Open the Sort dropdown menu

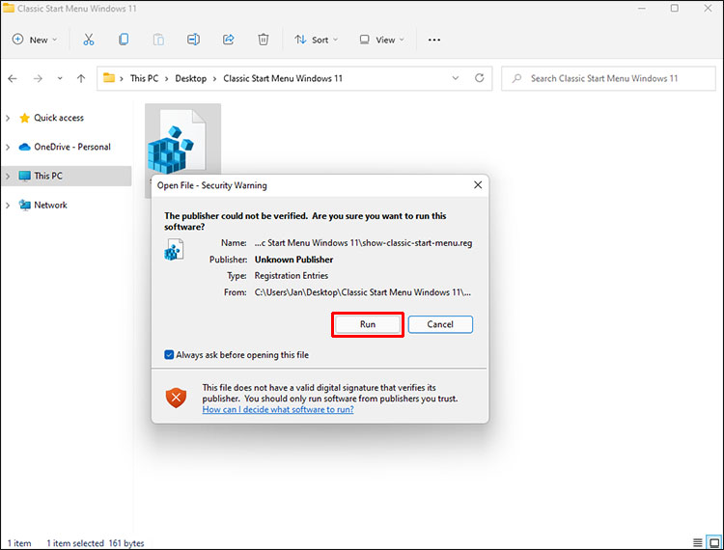317,41
